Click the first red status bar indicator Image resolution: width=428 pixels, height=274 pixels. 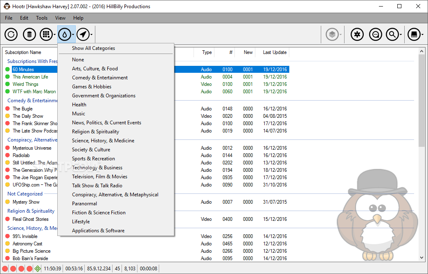click(5, 269)
